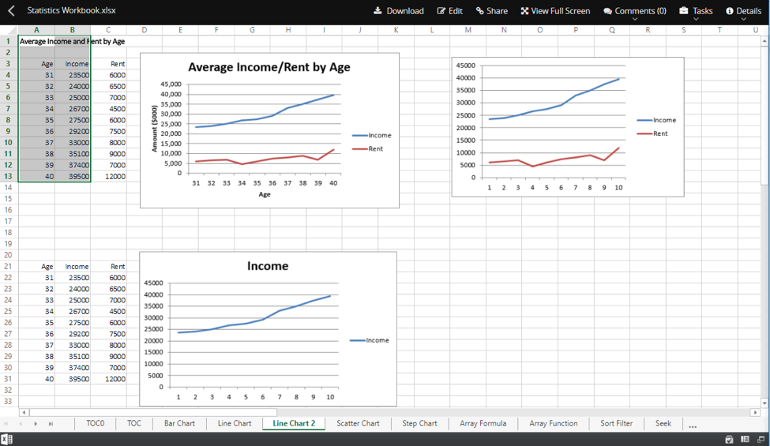Click the 'Average Income/Rent by Age' chart title

[269, 67]
